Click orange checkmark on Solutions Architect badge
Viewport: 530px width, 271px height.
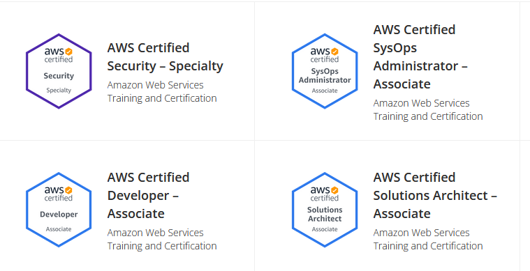tap(334, 190)
